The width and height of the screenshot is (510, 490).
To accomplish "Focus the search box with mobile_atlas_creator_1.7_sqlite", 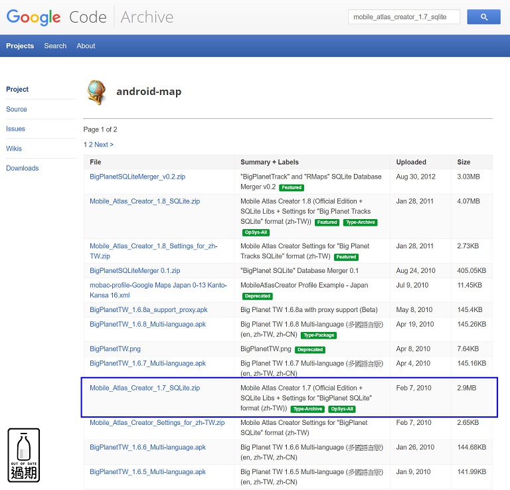I will (404, 17).
